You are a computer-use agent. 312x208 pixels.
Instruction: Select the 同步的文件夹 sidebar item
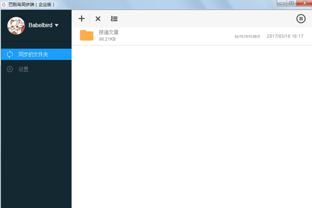tap(33, 54)
